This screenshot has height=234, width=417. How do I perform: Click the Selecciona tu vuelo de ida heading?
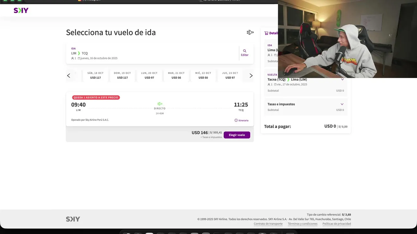tap(111, 32)
